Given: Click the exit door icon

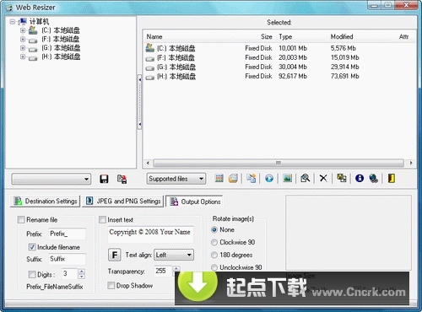Looking at the screenshot, I should point(392,178).
